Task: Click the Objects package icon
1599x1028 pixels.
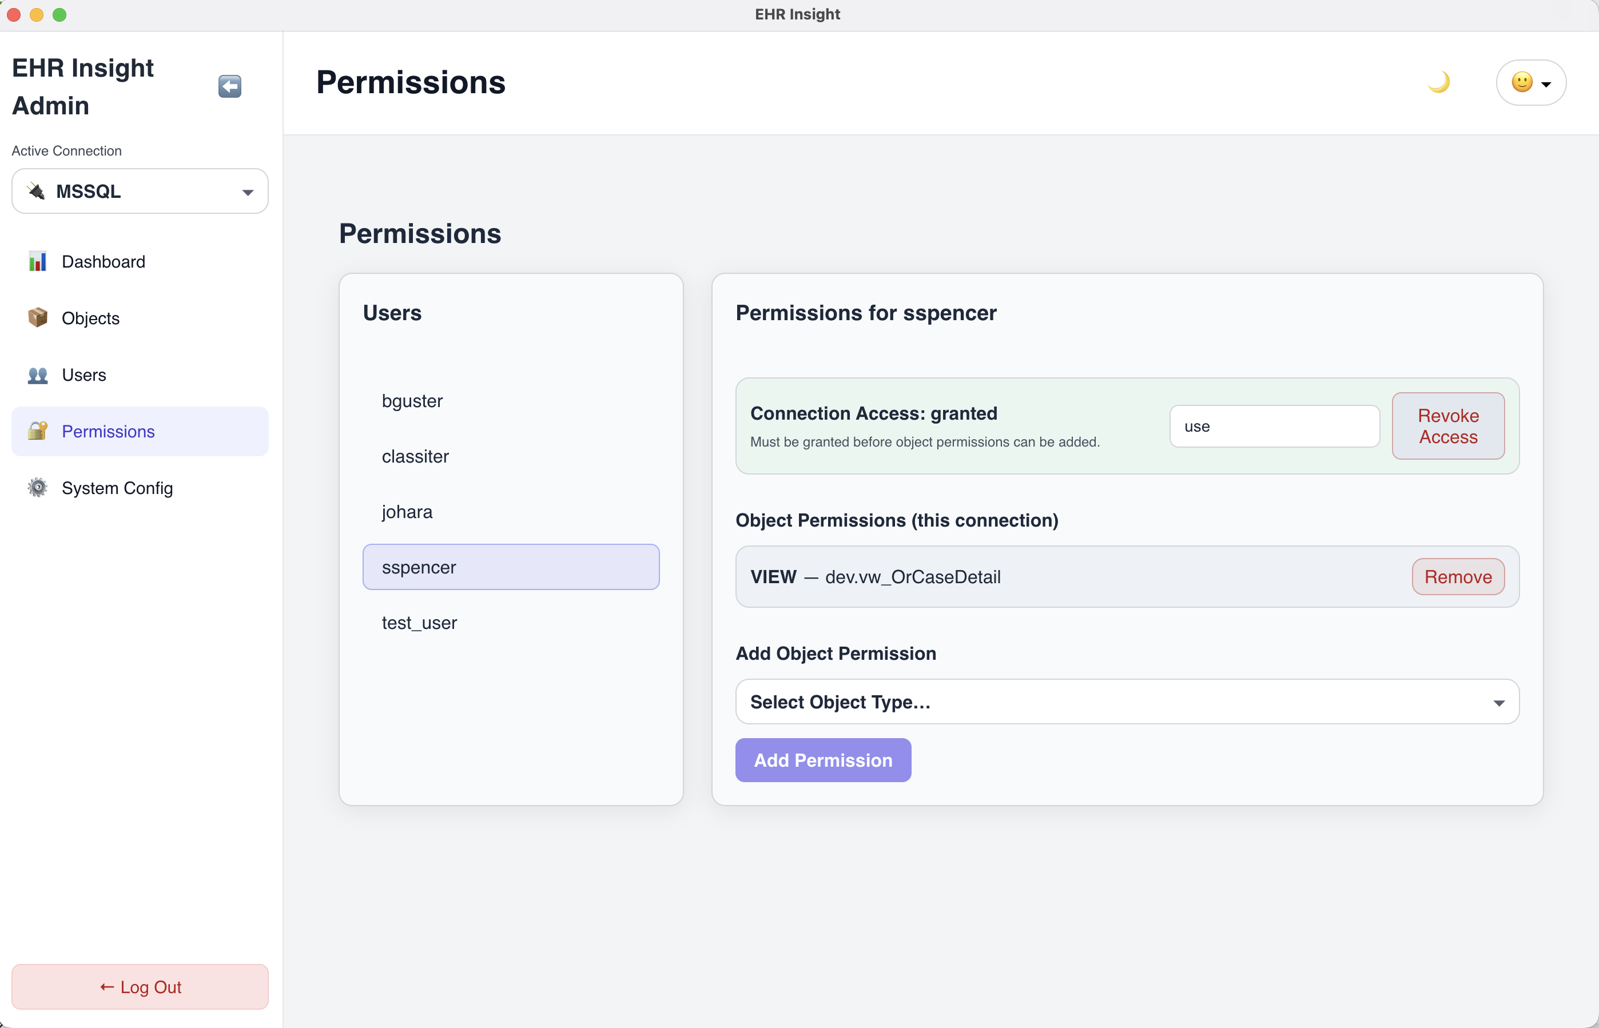Action: (x=38, y=318)
